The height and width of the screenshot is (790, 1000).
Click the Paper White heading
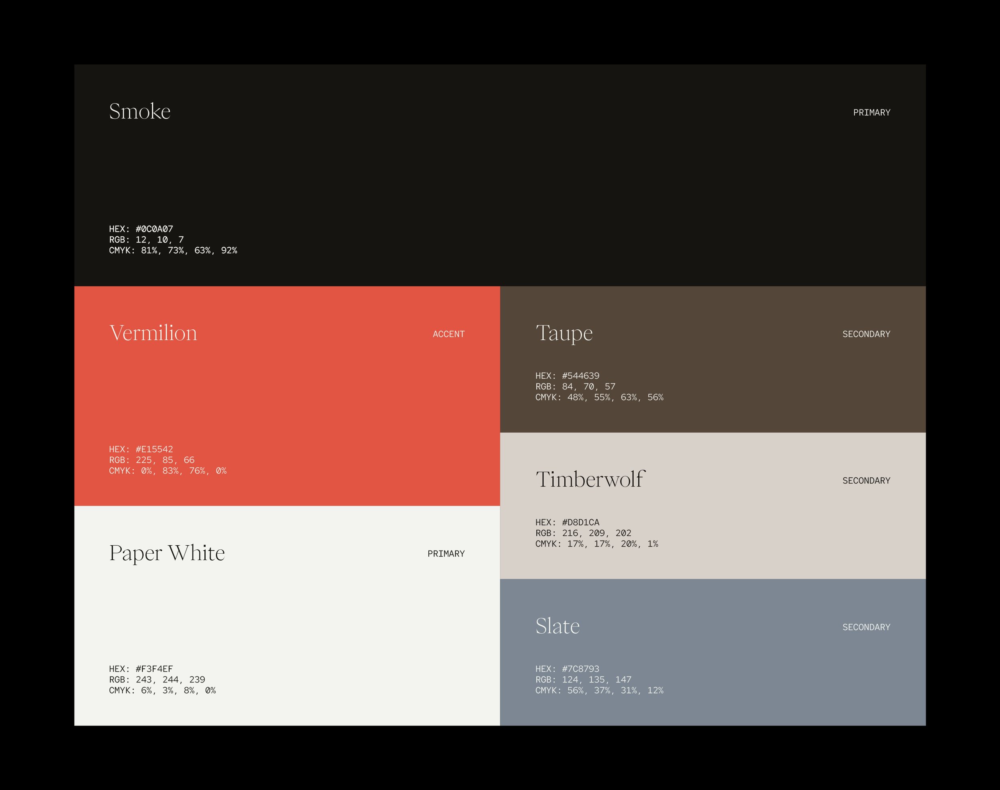(167, 553)
